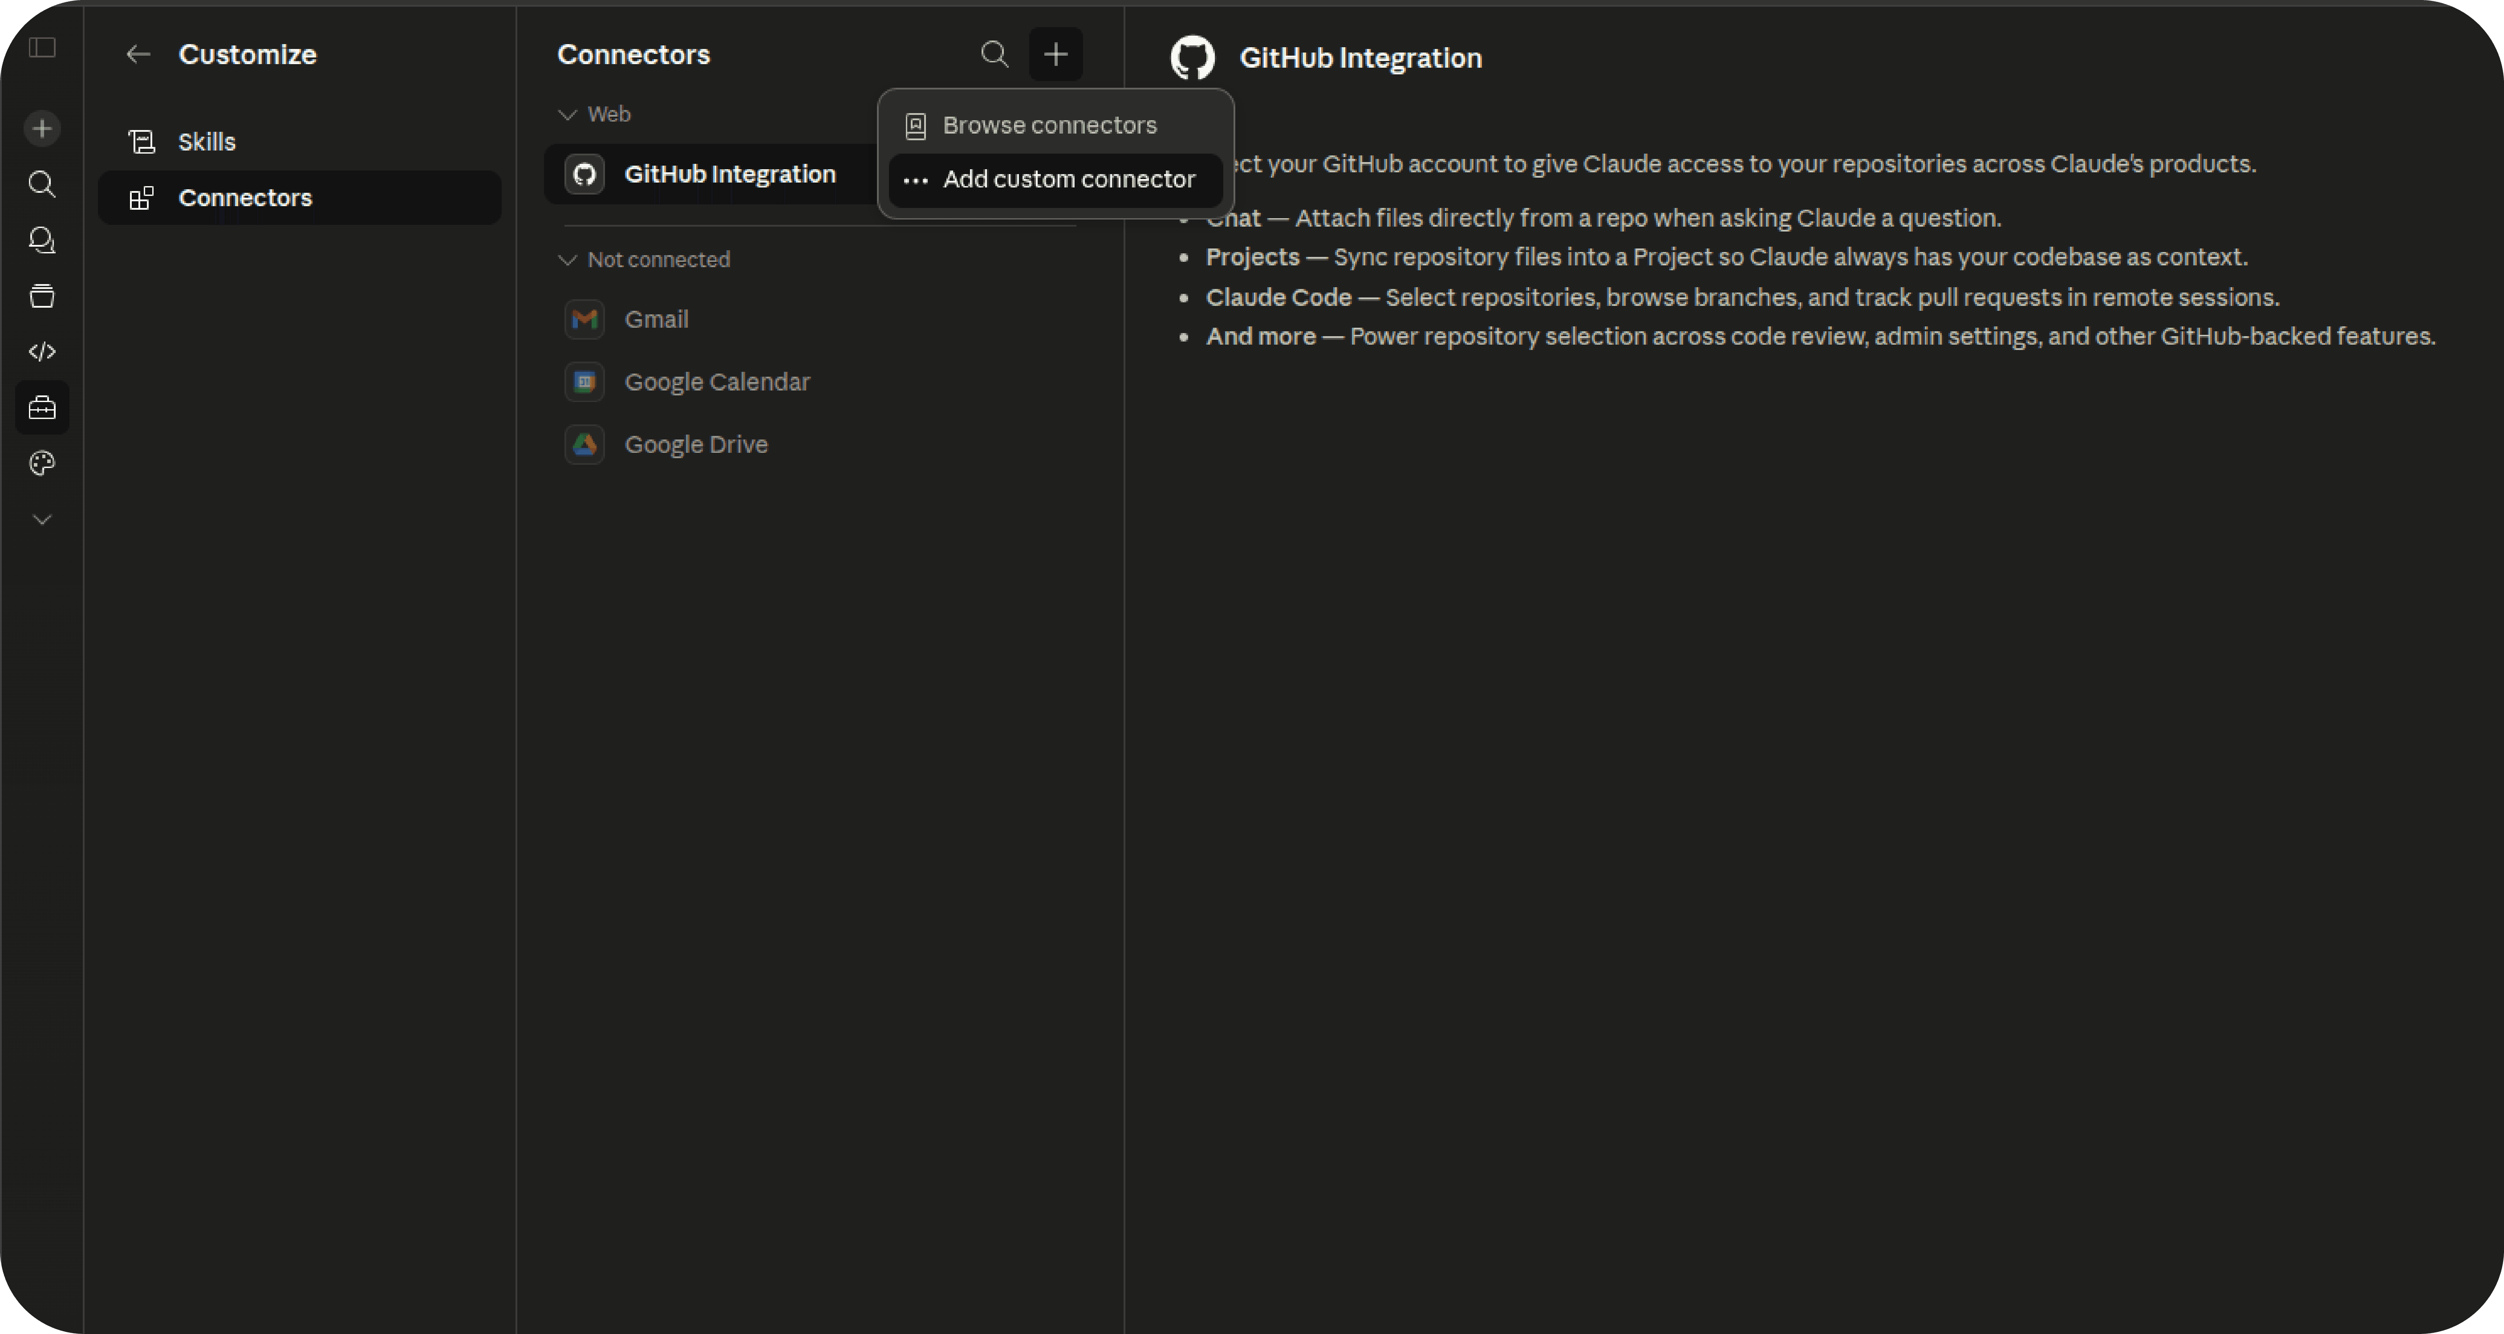The width and height of the screenshot is (2504, 1334).
Task: Click the ellipsis icon beside Add custom connector
Action: [915, 180]
